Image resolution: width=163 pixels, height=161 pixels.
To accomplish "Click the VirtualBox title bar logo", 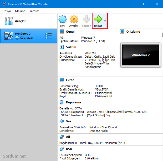I will (4, 4).
